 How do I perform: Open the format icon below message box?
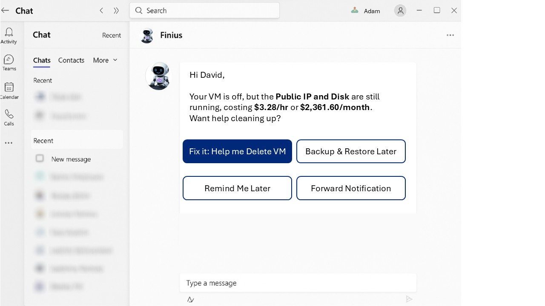pos(191,300)
